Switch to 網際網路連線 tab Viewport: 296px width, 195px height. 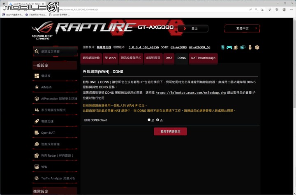pos(91,58)
